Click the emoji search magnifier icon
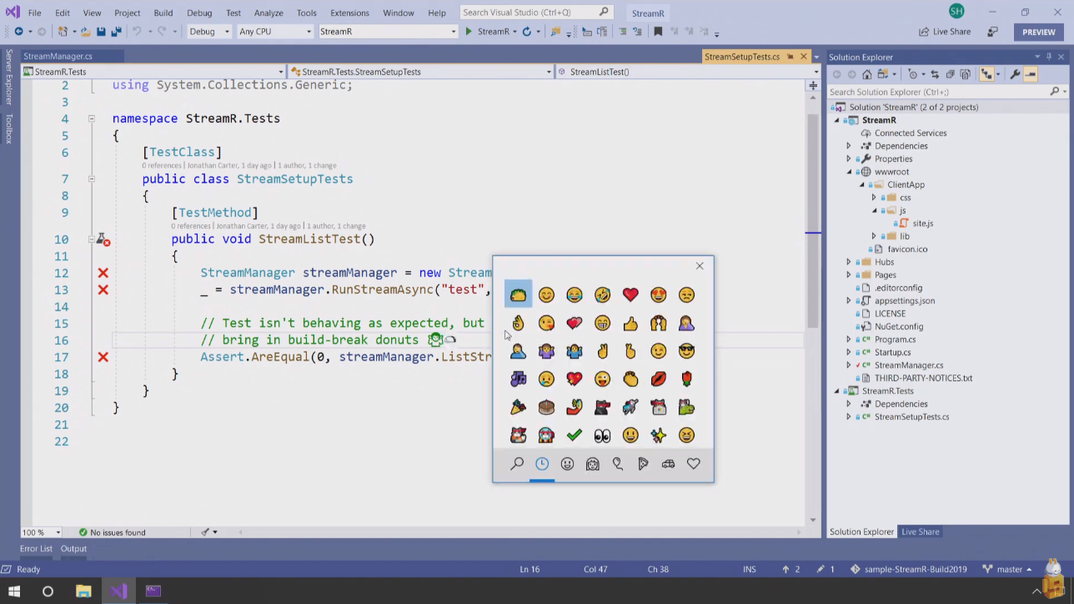1074x604 pixels. coord(517,464)
